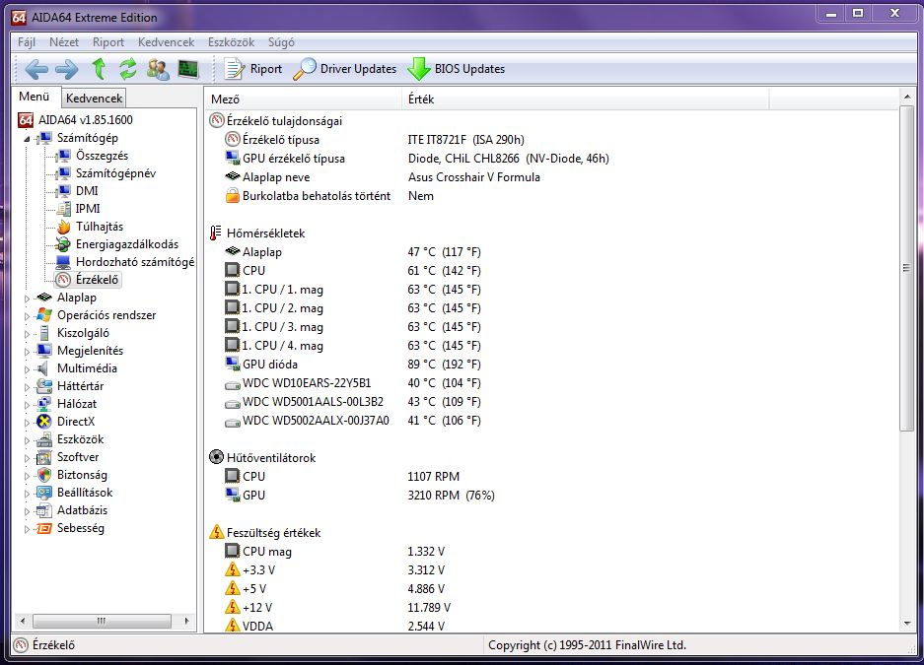Sort by the Mező column header
924x665 pixels.
pyautogui.click(x=304, y=100)
